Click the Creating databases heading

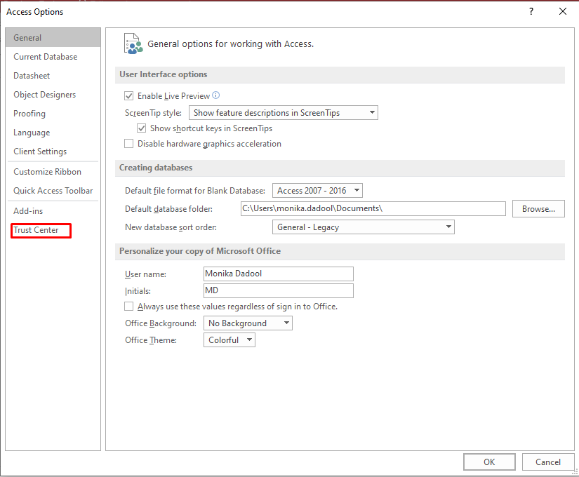click(x=156, y=168)
